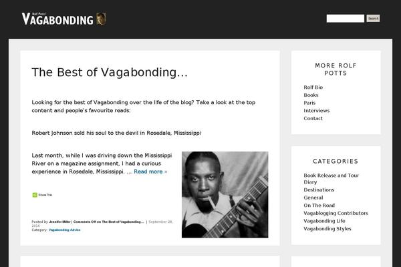Select Vagabonding Styles category
Screen dimensions: 401x267
[327, 229]
